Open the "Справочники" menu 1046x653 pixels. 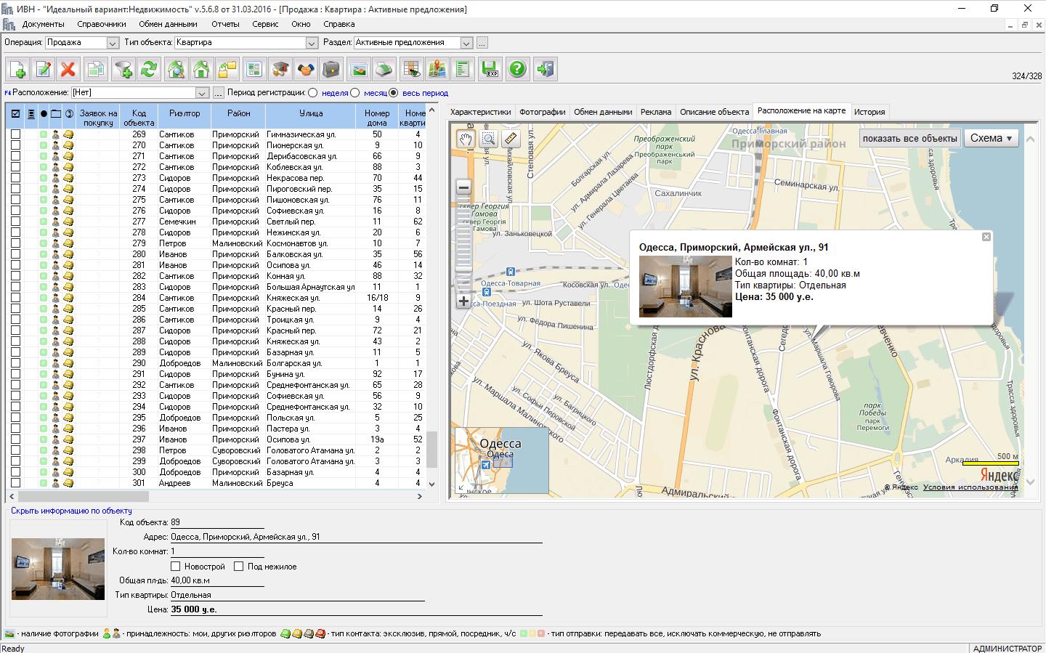[x=102, y=24]
